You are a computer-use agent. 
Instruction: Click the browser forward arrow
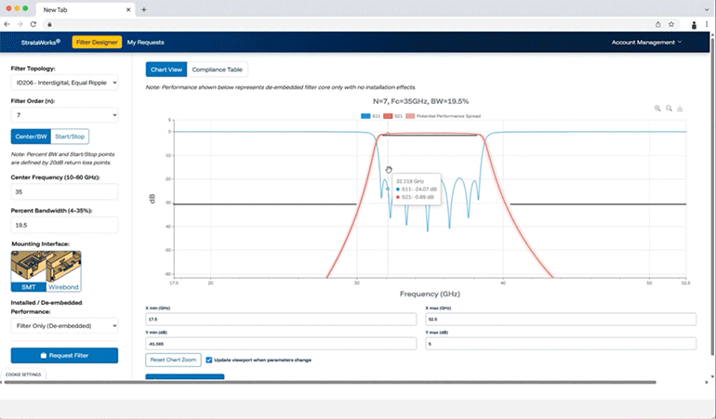tap(20, 24)
